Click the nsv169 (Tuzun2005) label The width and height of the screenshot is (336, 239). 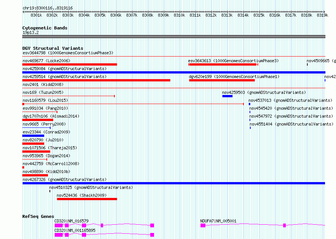(43, 92)
